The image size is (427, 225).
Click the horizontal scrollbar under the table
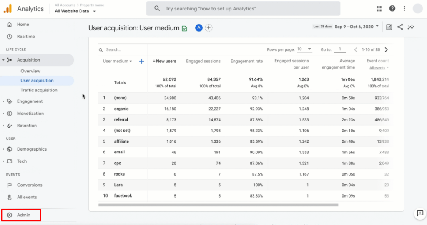point(218,205)
